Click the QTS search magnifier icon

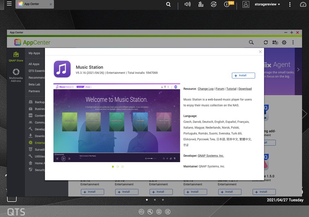(x=168, y=4)
